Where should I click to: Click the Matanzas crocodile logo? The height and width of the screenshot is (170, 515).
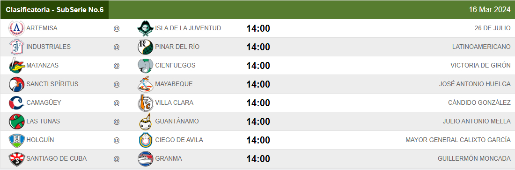pos(16,65)
